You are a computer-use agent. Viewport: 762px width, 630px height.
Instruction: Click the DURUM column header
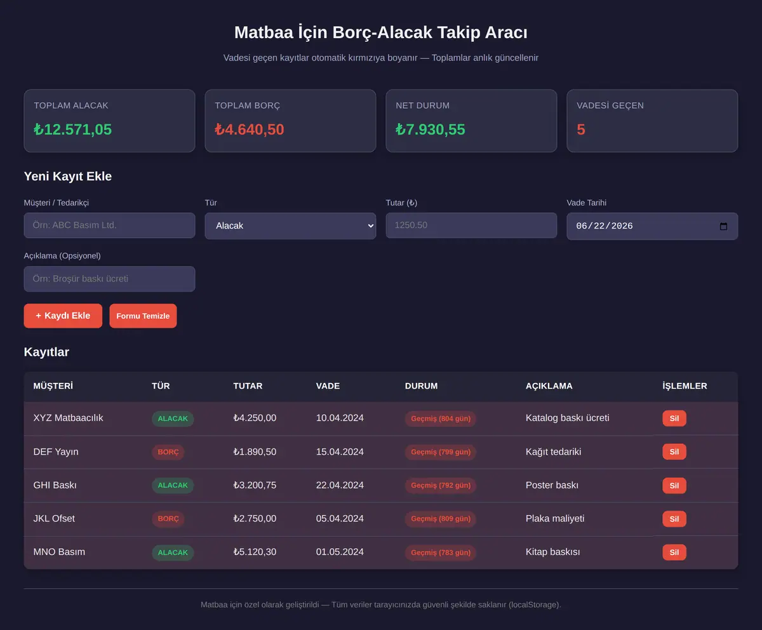pos(421,386)
